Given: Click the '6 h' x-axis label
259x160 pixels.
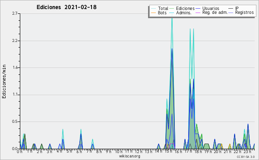Looking at the screenshot, I should pyautogui.click(x=79, y=152).
